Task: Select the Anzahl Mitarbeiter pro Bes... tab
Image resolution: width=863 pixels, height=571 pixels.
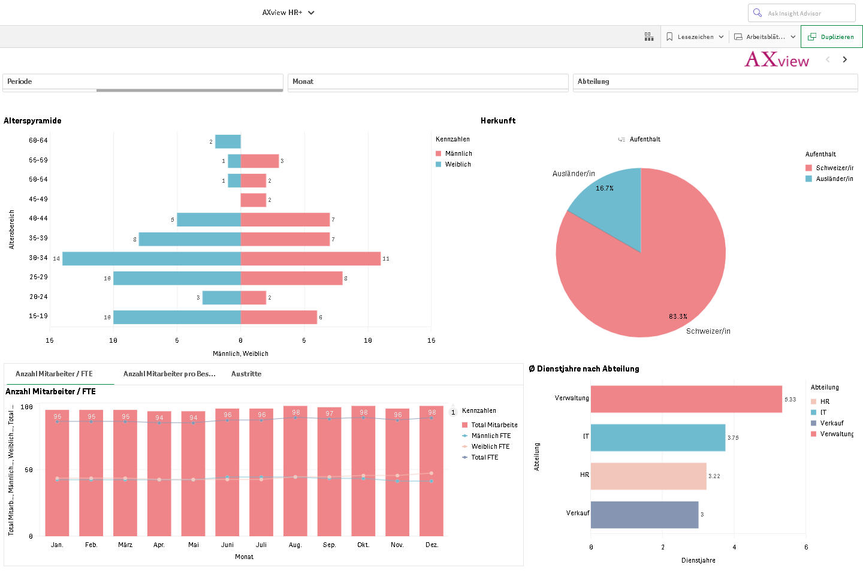Action: tap(169, 374)
